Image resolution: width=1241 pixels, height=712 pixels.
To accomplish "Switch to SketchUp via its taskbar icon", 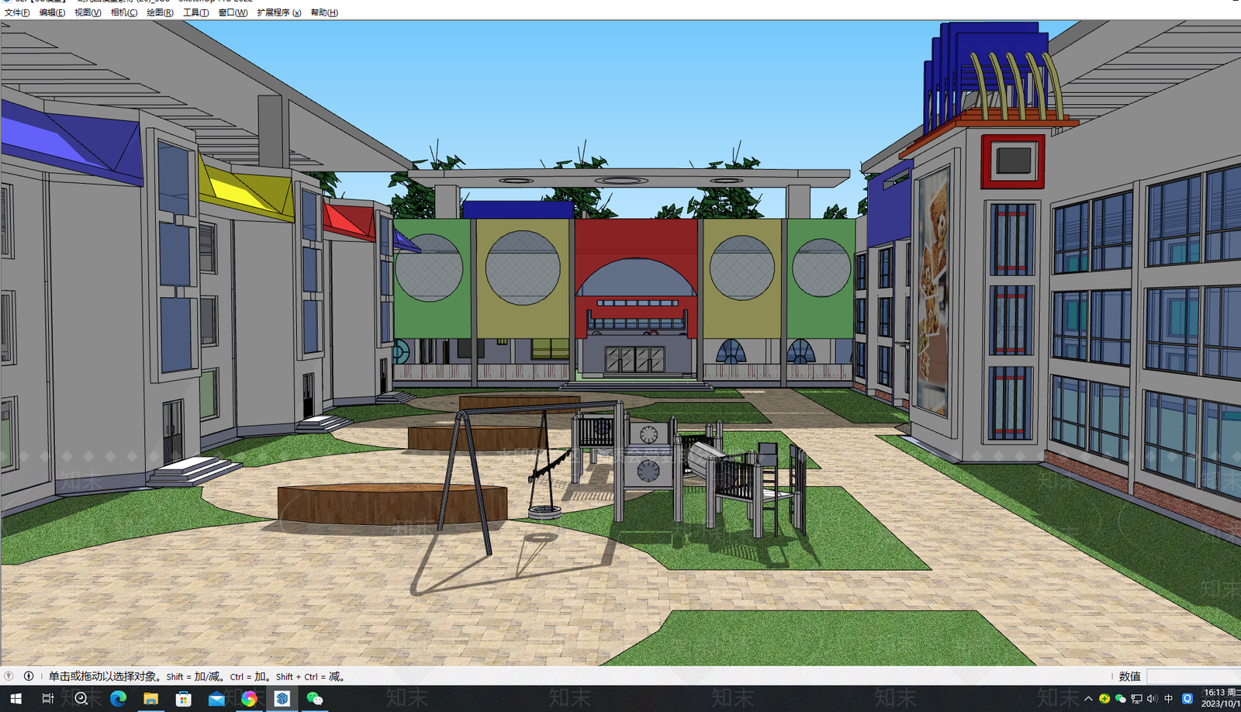I will click(282, 699).
